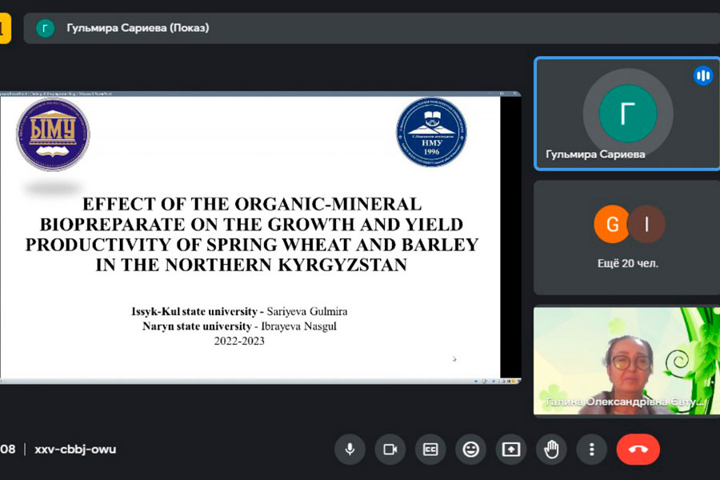Click the present screen icon

510,449
